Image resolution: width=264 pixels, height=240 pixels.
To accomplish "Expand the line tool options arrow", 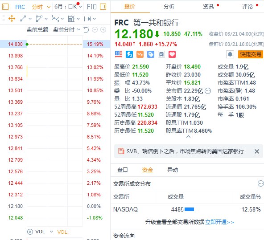I will (30, 19).
